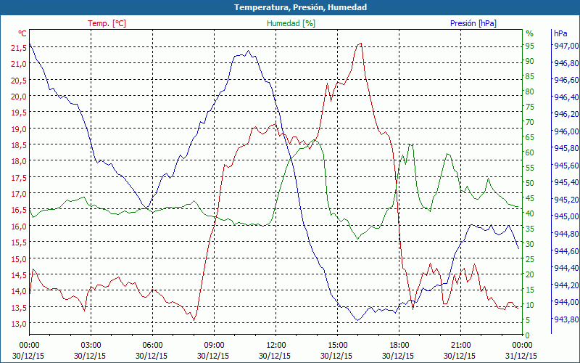Click the '945,60' pressure axis value

click(x=565, y=166)
